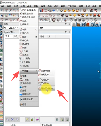
Task: Open the 特征 menu in the menu bar
Action: tap(43, 6)
